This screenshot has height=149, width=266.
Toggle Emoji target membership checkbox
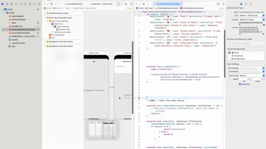tap(229, 53)
